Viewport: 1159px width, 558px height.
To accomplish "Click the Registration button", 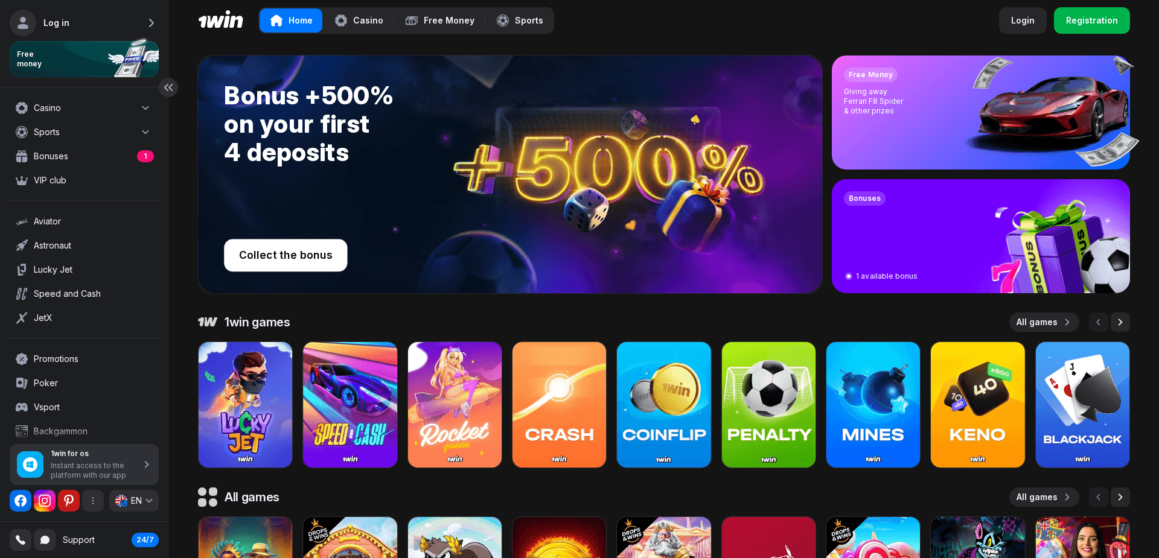I will (1092, 21).
